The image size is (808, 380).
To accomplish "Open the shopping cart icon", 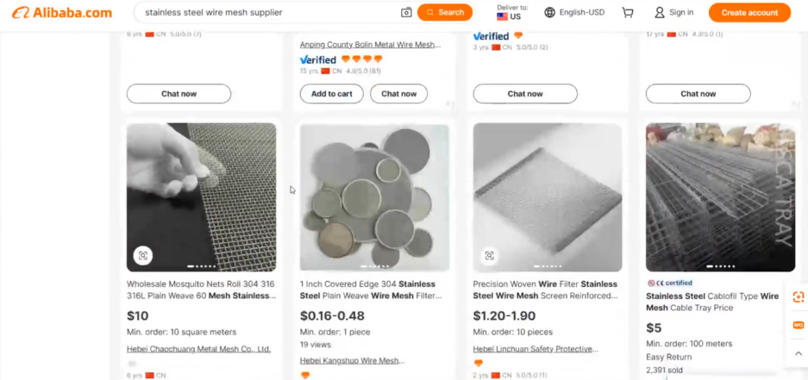I will coord(628,13).
